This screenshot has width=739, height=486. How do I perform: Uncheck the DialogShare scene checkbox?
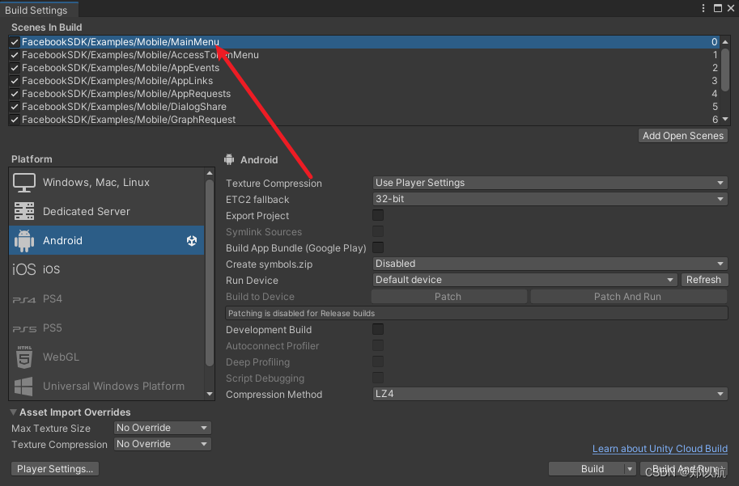(x=15, y=107)
